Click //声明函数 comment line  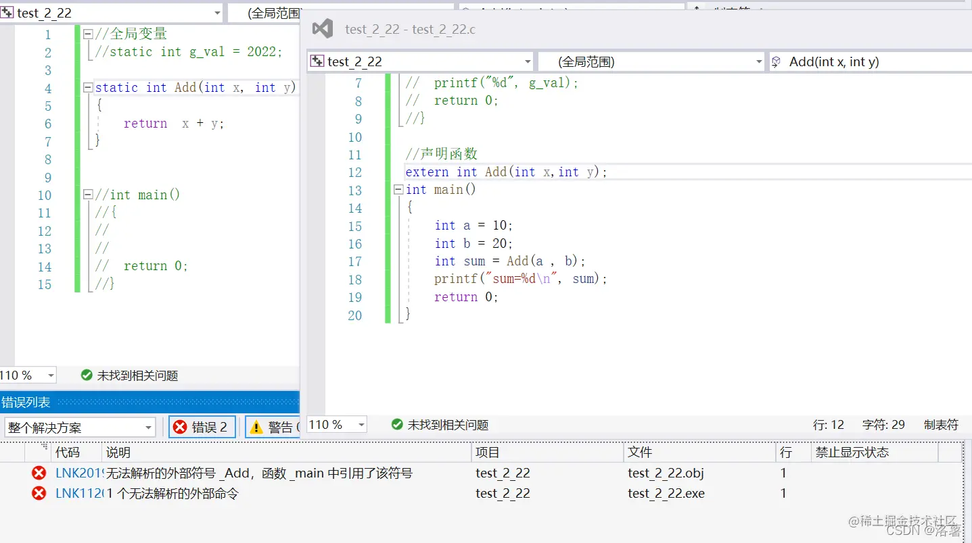[x=441, y=154]
